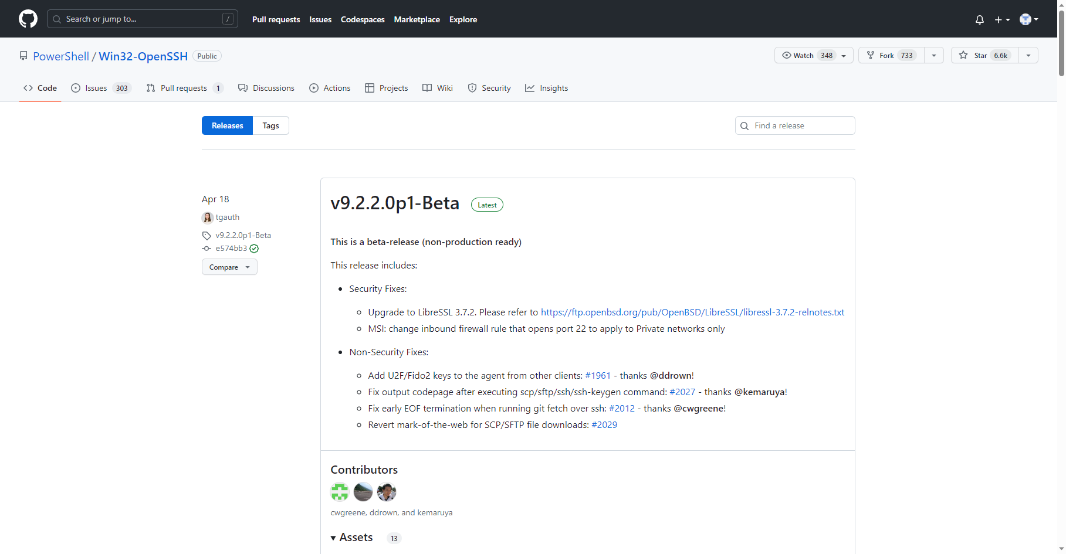Expand the Star lists dropdown arrow
Screen dimensions: 1066x554
pos(1028,55)
